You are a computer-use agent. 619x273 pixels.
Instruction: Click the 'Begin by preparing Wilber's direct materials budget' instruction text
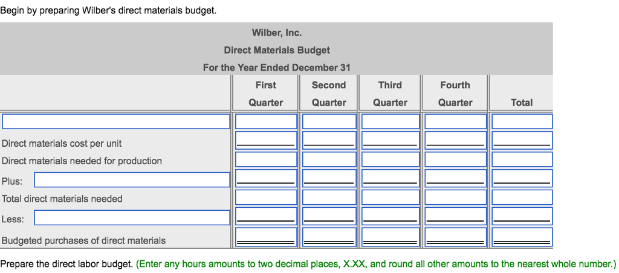point(109,11)
